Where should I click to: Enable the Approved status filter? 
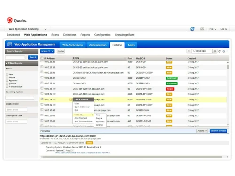(7, 81)
